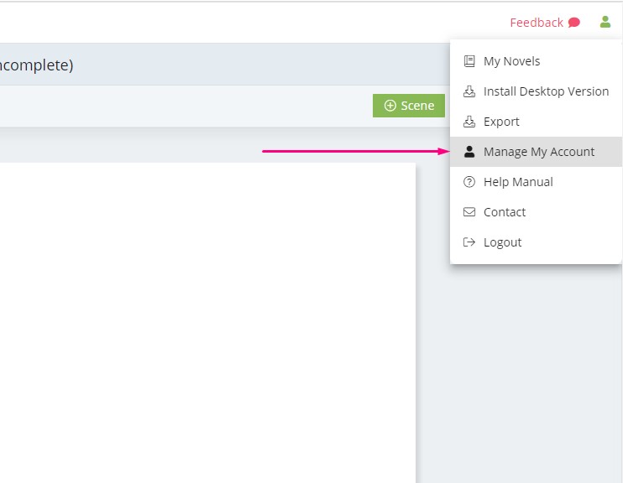
Task: Click the logout arrow icon
Action: pyautogui.click(x=469, y=242)
